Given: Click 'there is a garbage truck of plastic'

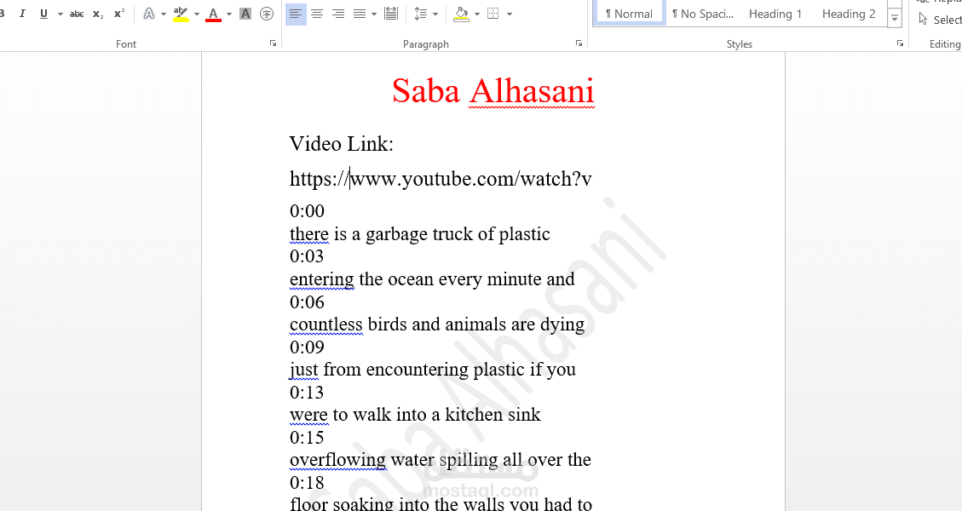Looking at the screenshot, I should point(419,233).
